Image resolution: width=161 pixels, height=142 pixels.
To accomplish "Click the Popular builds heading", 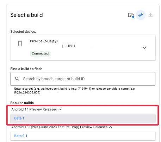I will (x=22, y=103).
